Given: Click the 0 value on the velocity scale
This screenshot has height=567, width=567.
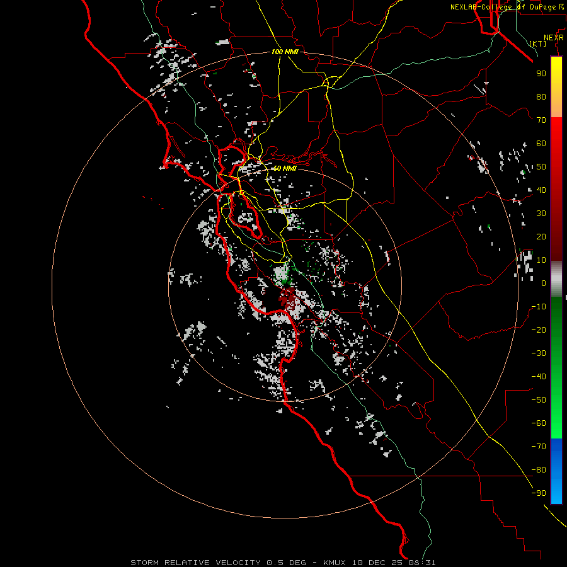Looking at the screenshot, I should [544, 283].
